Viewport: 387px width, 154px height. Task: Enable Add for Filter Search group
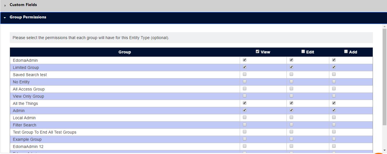(334, 125)
